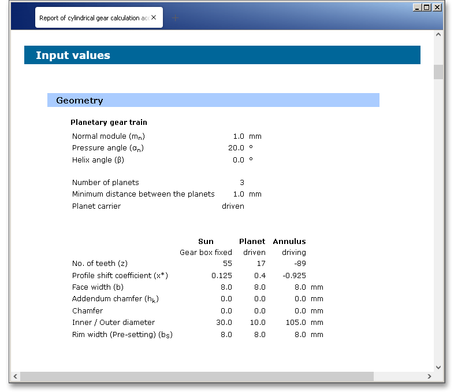The height and width of the screenshot is (392, 454).
Task: Click the Normal module value 1.0
Action: coord(238,136)
